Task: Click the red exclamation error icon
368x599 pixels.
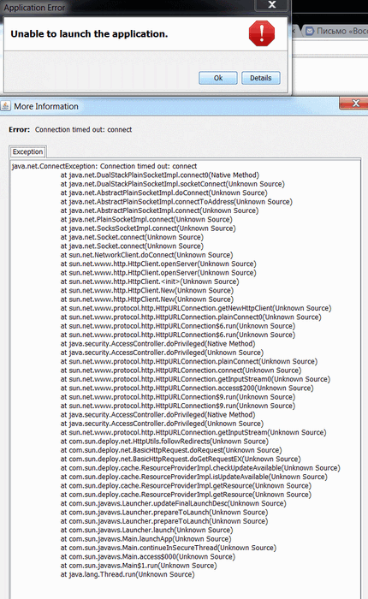Action: (x=262, y=33)
